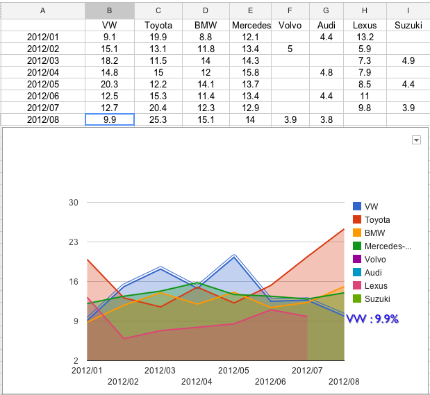Viewport: 430px width, 395px height.
Task: Click the Volvo purple legend swatch
Action: tap(357, 259)
